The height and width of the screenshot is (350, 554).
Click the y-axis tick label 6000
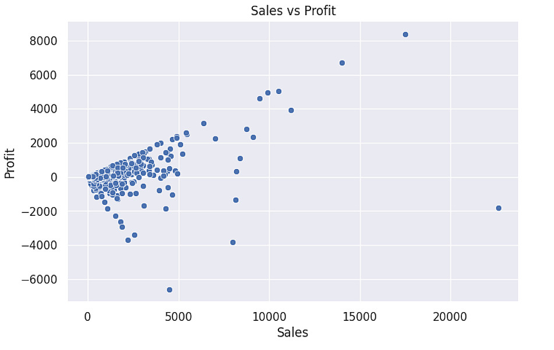point(44,75)
